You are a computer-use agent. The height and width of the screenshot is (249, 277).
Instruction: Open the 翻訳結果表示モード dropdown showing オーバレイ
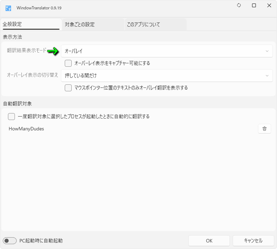click(x=166, y=51)
